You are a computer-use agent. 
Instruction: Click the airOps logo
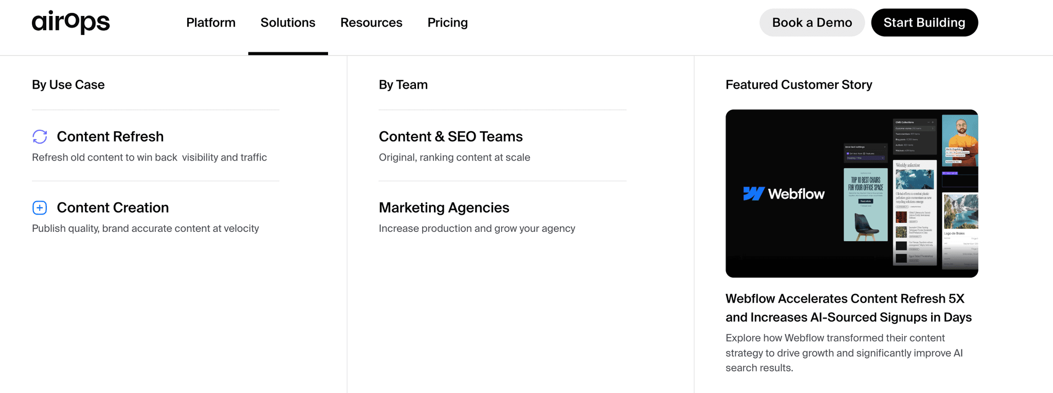click(x=71, y=22)
